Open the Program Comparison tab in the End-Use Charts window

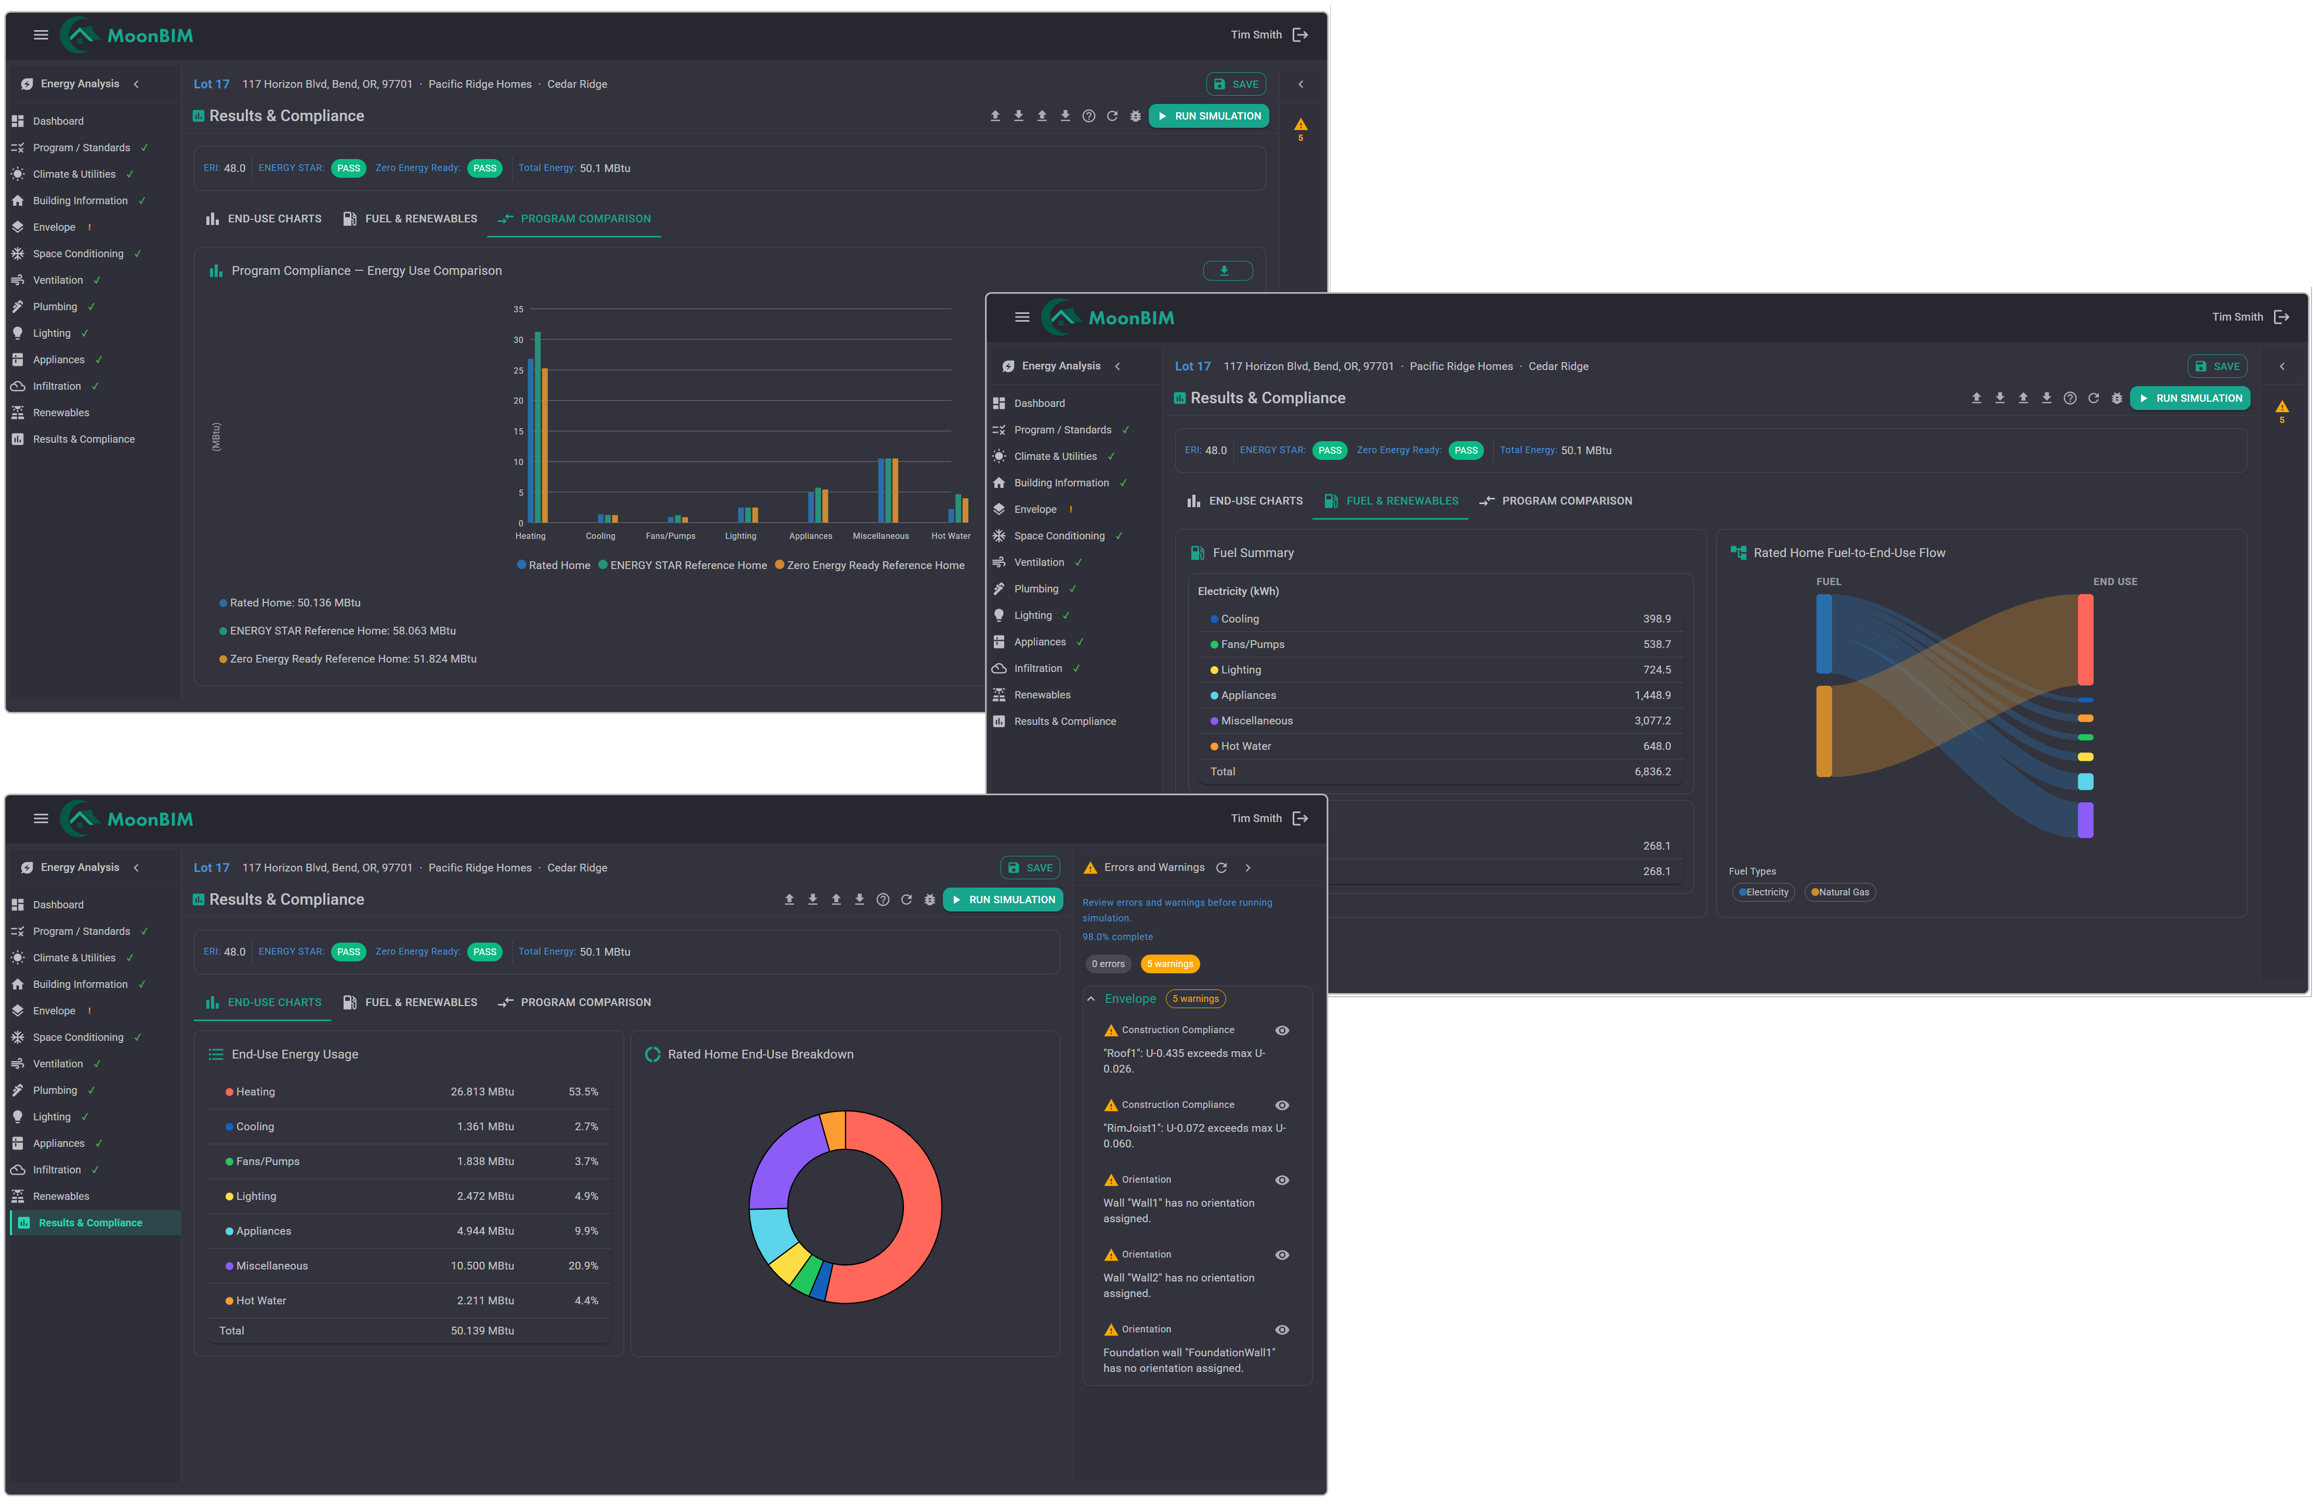pos(574,1003)
